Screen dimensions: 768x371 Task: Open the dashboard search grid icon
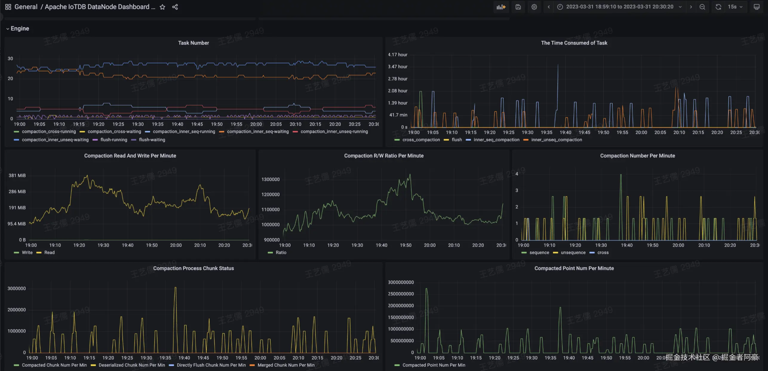tap(8, 7)
